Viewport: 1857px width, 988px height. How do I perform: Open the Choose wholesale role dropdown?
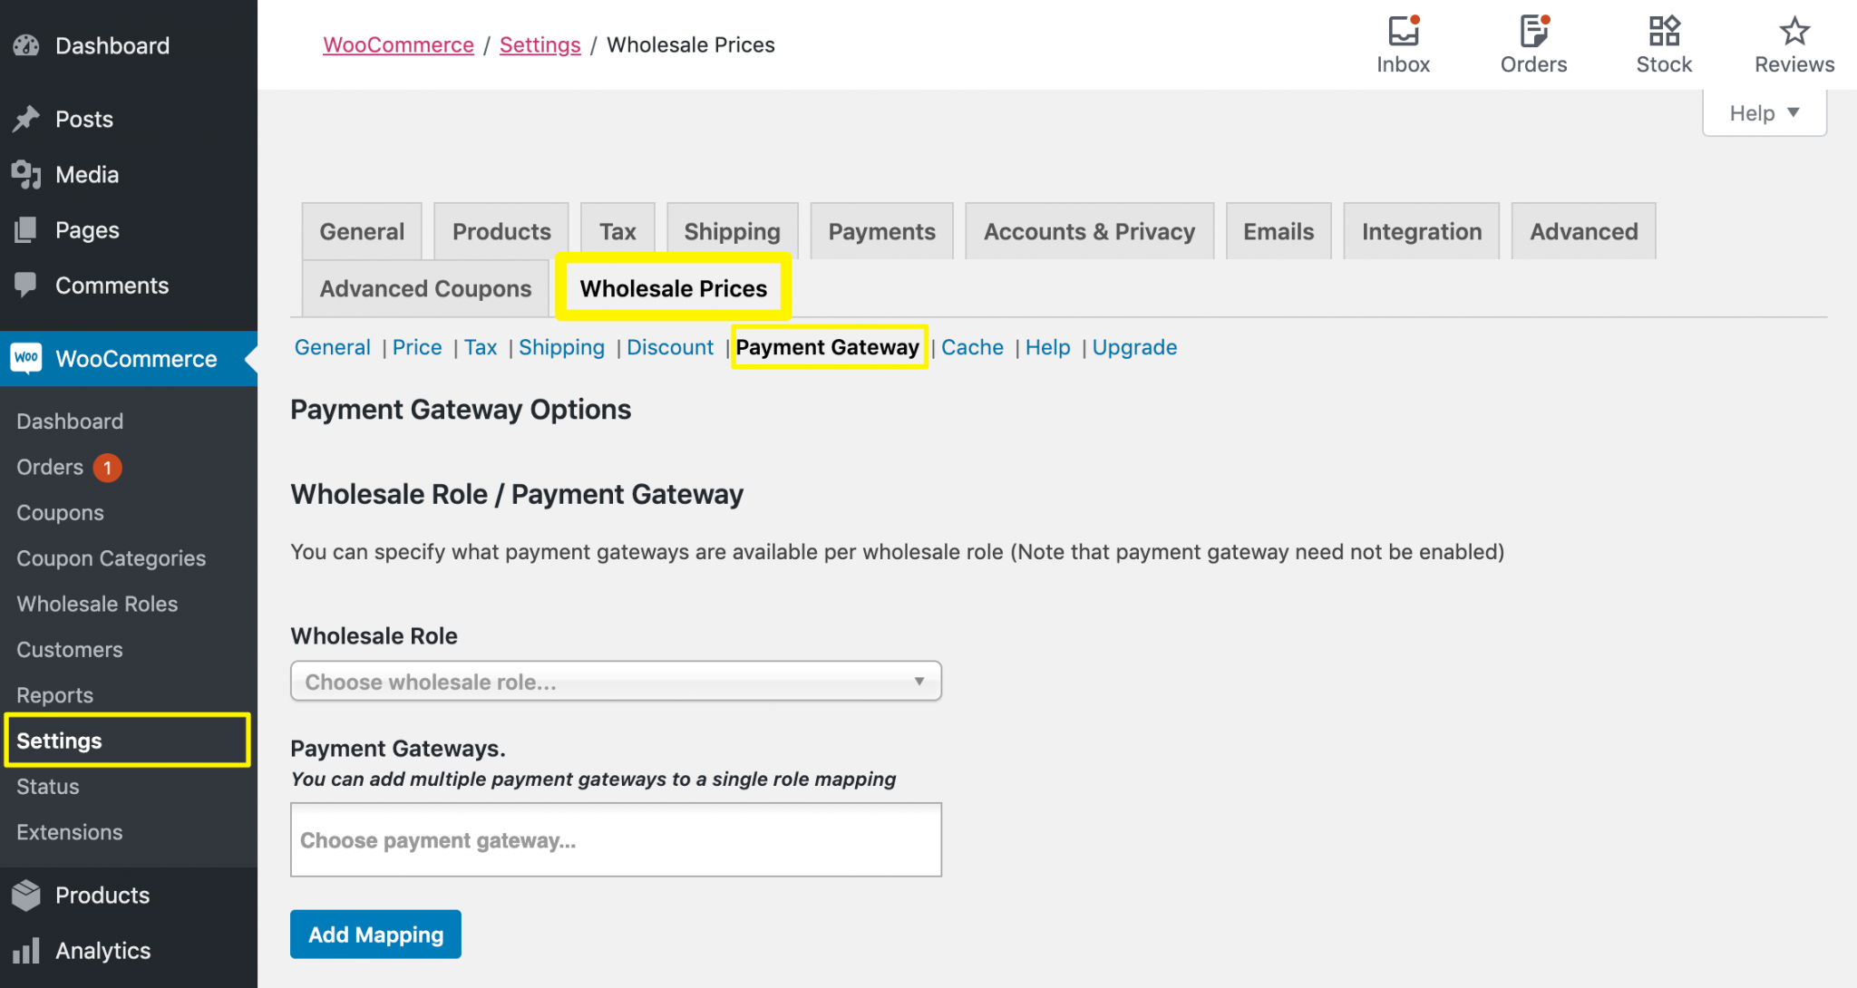tap(616, 682)
